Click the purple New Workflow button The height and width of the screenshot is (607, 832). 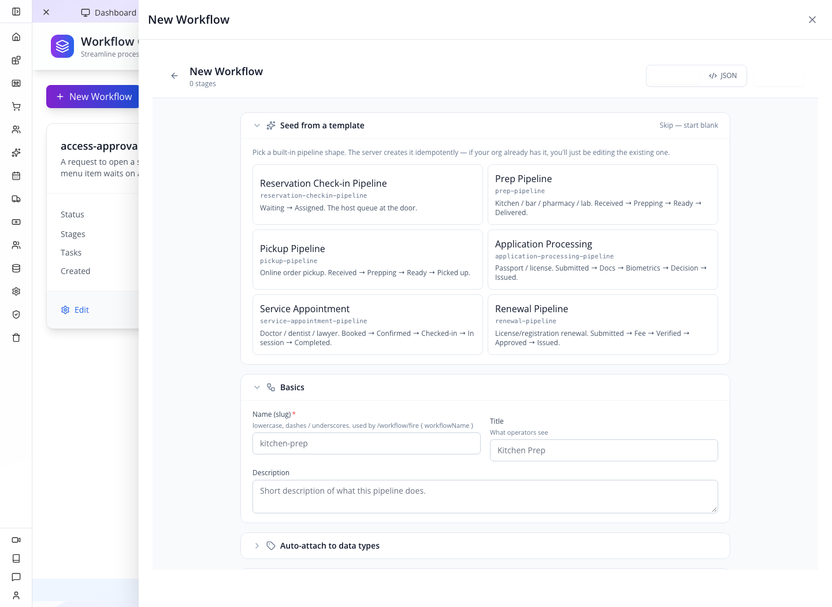tap(92, 97)
